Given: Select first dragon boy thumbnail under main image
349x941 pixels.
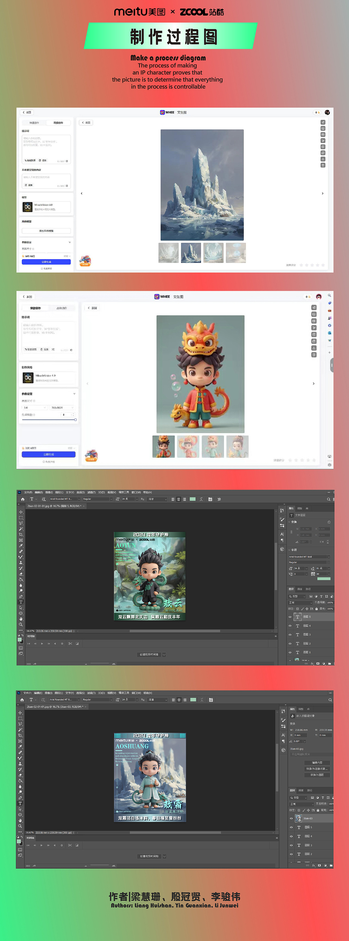Looking at the screenshot, I should [163, 446].
